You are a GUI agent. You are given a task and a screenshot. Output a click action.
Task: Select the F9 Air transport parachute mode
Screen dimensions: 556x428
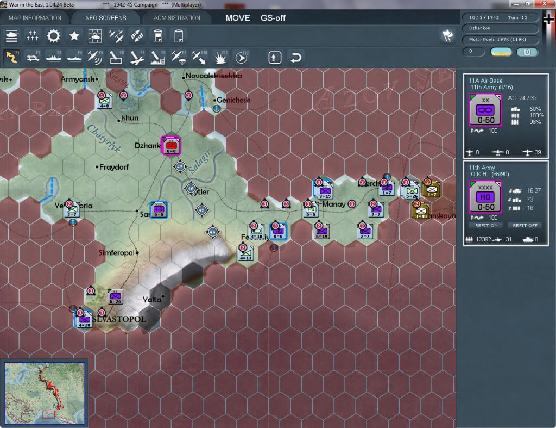pos(178,57)
